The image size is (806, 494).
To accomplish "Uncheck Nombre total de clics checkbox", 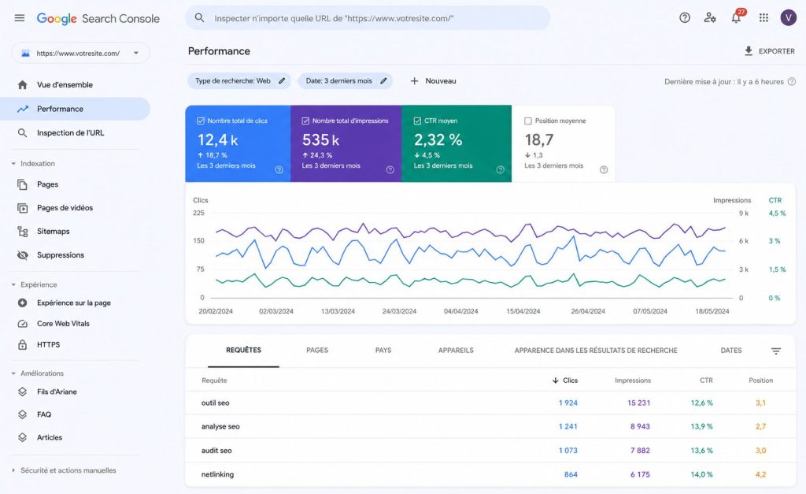I will coord(201,121).
